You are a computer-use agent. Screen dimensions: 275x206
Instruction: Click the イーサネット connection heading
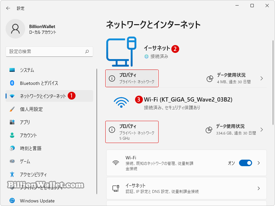pos(157,48)
